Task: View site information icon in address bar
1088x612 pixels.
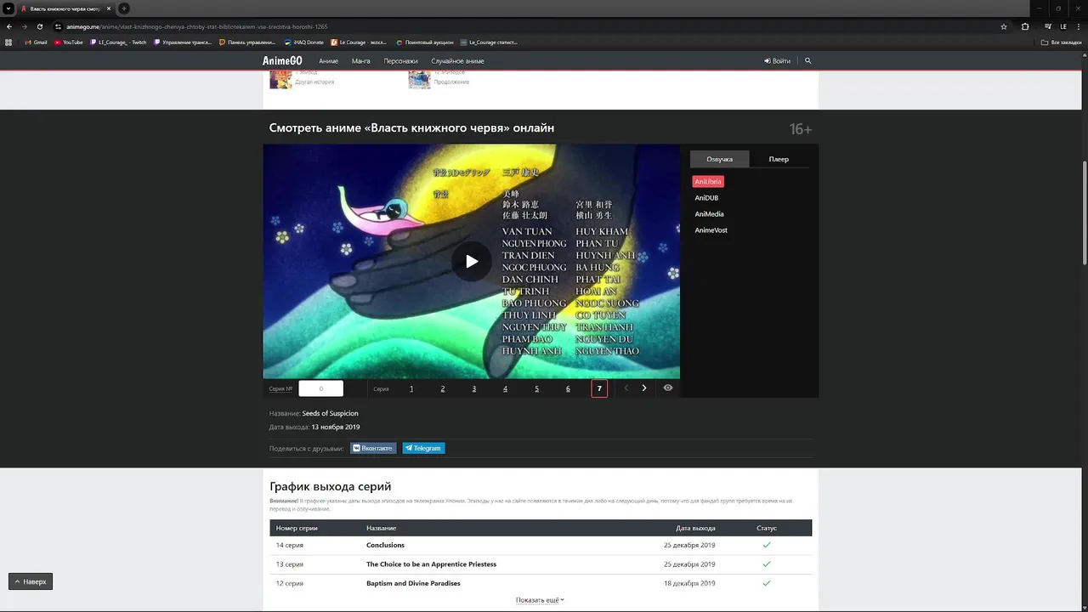Action: pos(58,26)
